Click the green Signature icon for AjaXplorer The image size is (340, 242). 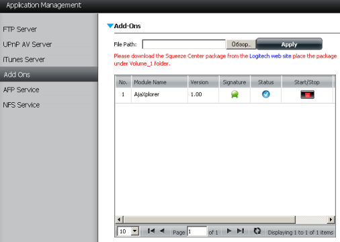click(235, 94)
